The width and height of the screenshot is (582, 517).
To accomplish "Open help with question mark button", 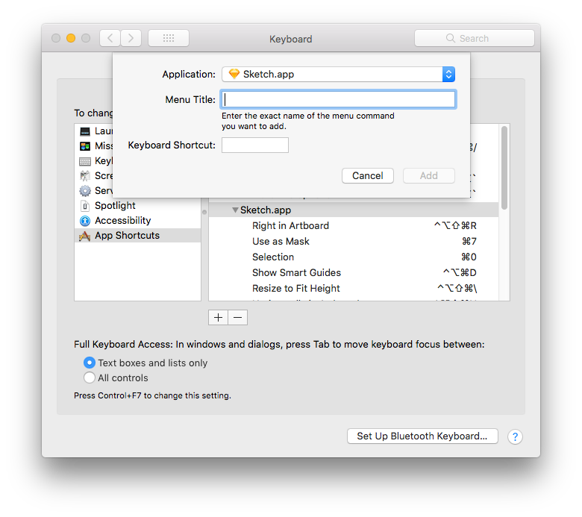I will [x=515, y=437].
